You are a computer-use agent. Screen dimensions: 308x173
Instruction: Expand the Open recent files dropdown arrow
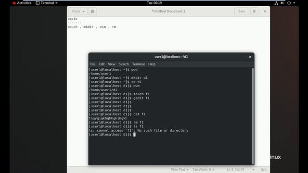click(x=83, y=12)
